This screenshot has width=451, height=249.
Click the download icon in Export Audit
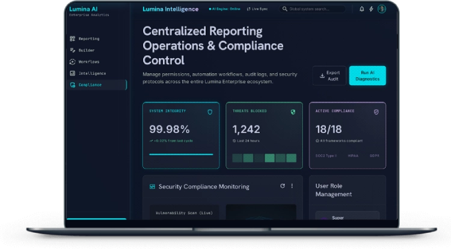pyautogui.click(x=322, y=76)
